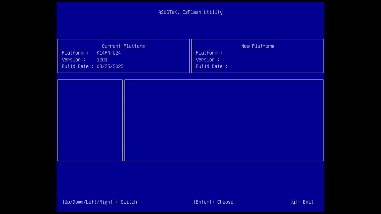Image resolution: width=381 pixels, height=214 pixels.
Task: Click inside the empty drive list panel
Action: pos(90,120)
